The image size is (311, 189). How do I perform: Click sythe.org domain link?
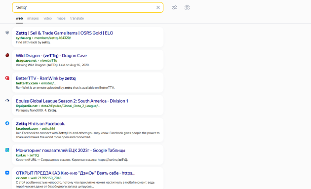(23, 38)
